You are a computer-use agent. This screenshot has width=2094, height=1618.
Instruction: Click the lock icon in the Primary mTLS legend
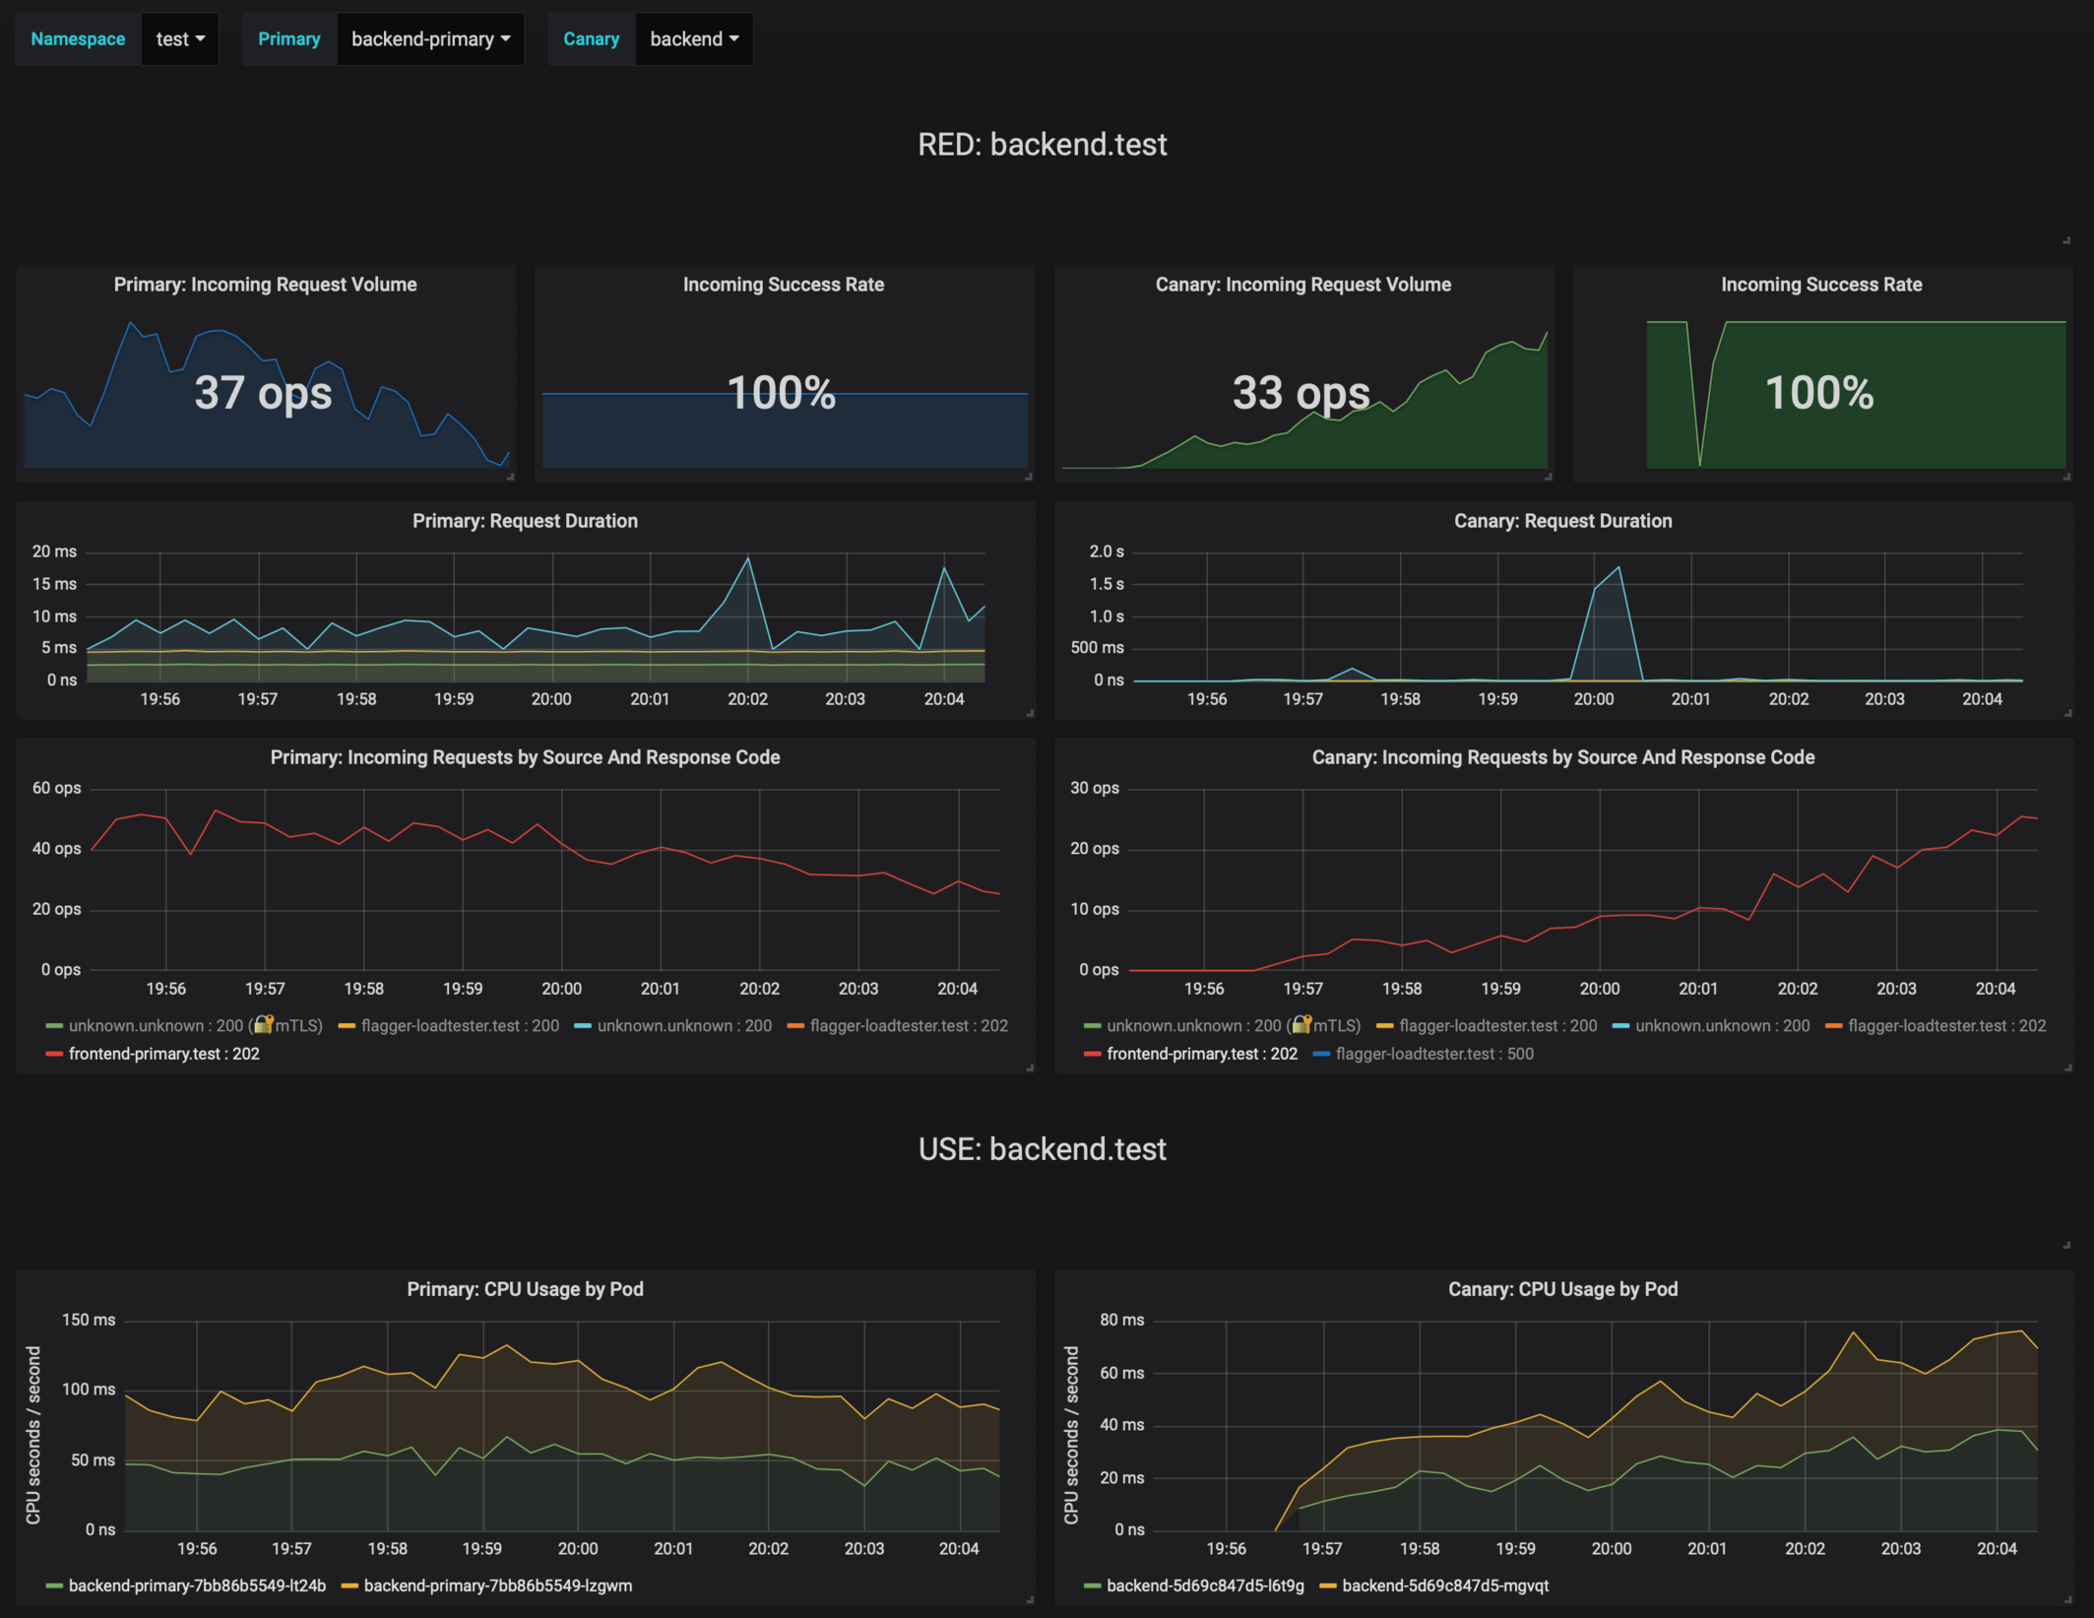tap(263, 1025)
